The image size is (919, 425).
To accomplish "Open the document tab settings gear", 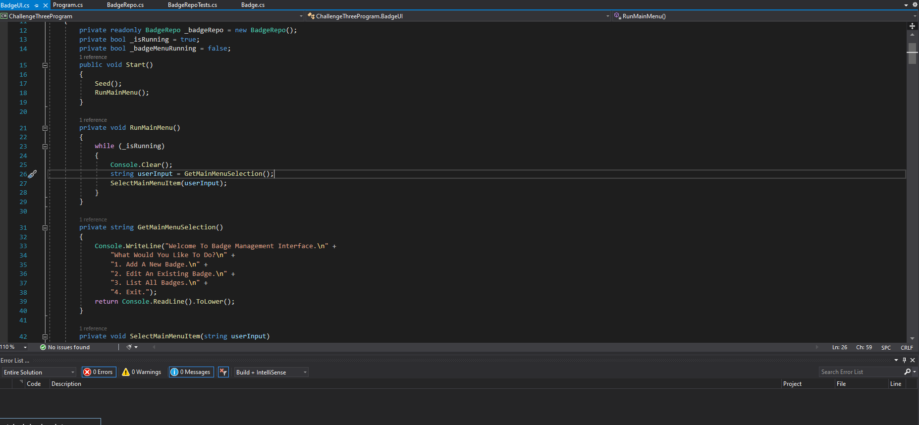I will [915, 4].
